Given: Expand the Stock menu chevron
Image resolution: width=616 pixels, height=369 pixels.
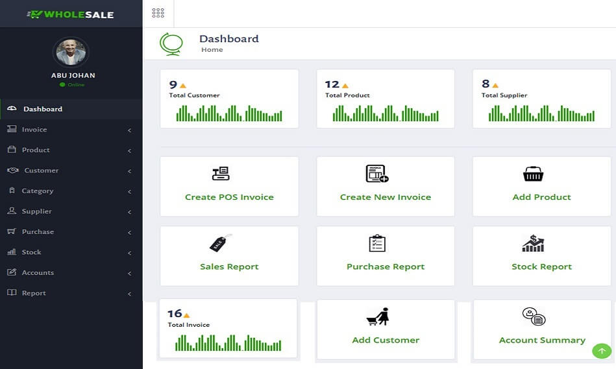Looking at the screenshot, I should tap(130, 252).
